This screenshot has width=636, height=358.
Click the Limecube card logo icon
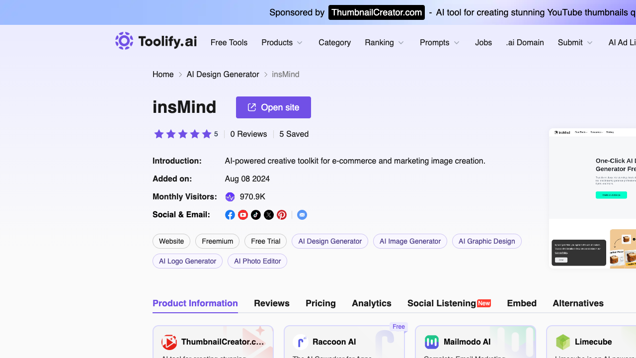[x=563, y=342]
